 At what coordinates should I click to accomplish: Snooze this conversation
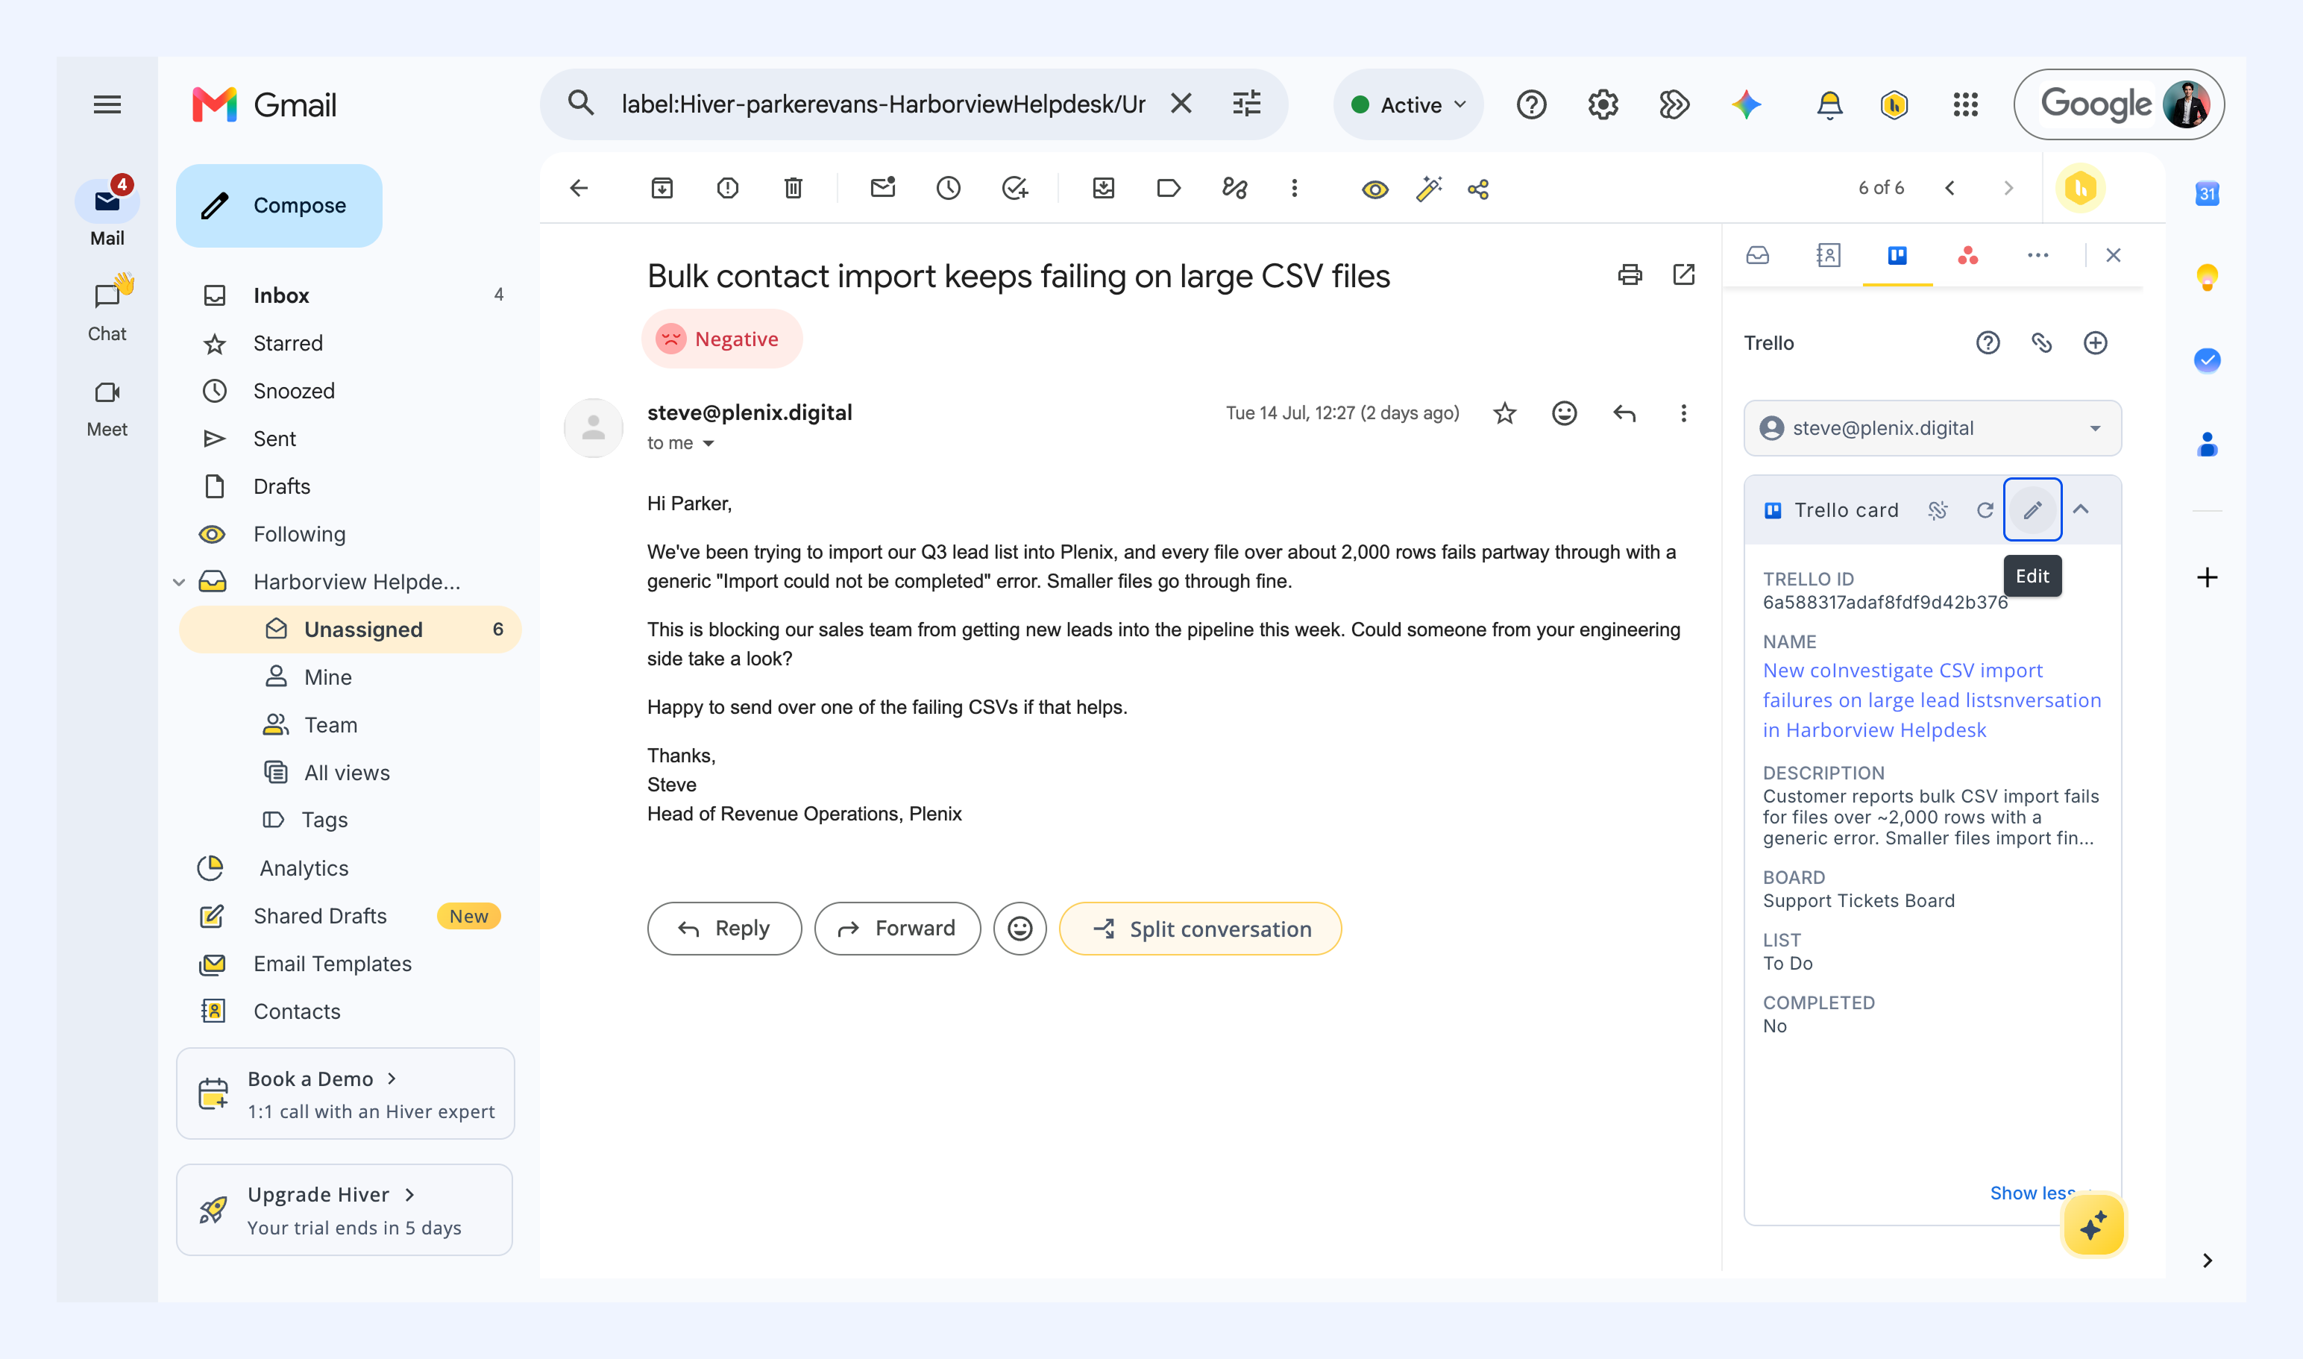tap(949, 189)
